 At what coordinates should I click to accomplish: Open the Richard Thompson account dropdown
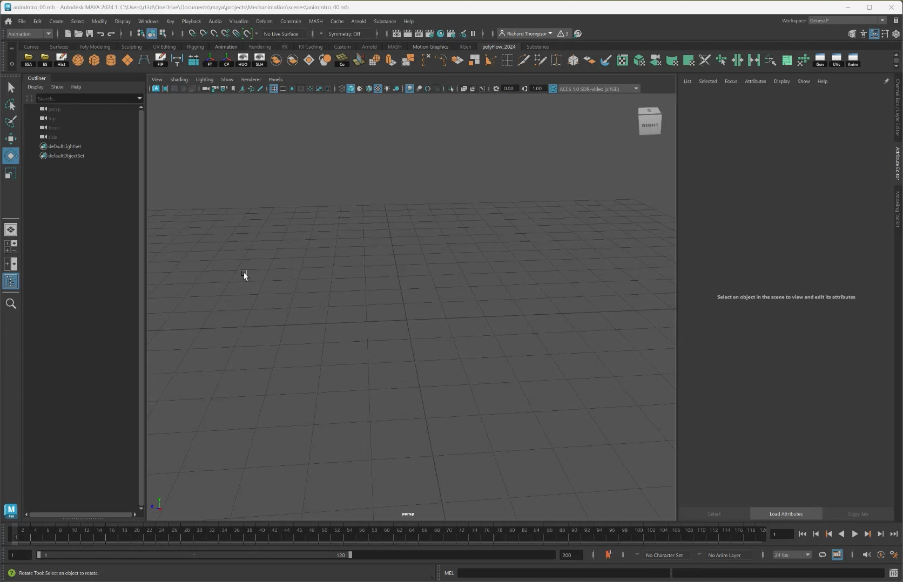[x=526, y=33]
